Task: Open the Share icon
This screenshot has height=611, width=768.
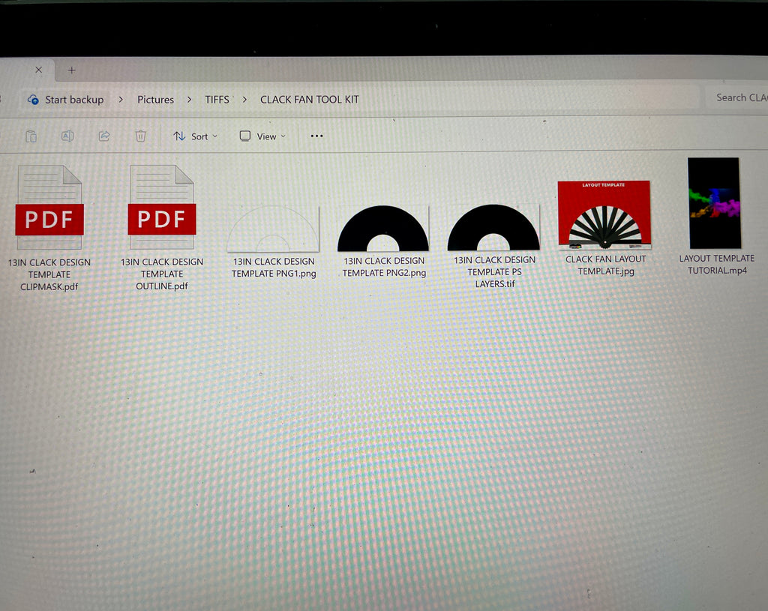Action: pos(103,136)
